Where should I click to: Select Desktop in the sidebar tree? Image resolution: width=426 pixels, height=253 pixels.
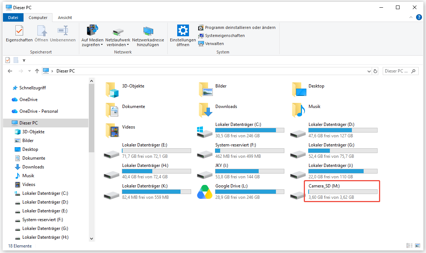click(30, 149)
